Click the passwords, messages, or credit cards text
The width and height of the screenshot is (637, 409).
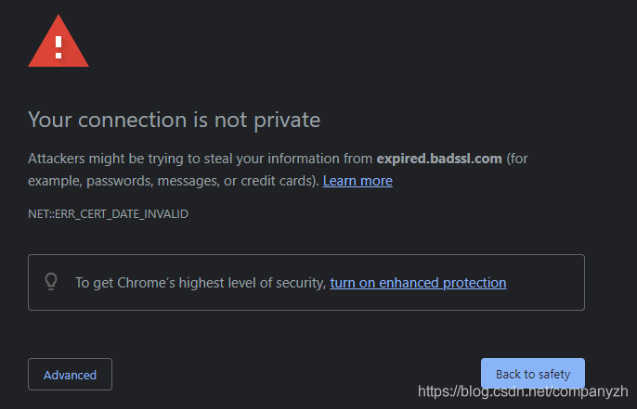[197, 181]
